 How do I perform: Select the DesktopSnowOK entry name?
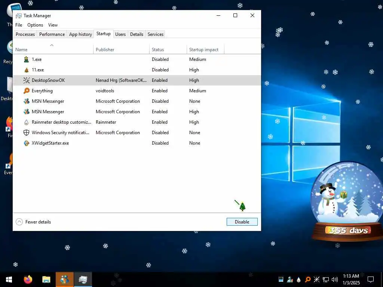48,80
